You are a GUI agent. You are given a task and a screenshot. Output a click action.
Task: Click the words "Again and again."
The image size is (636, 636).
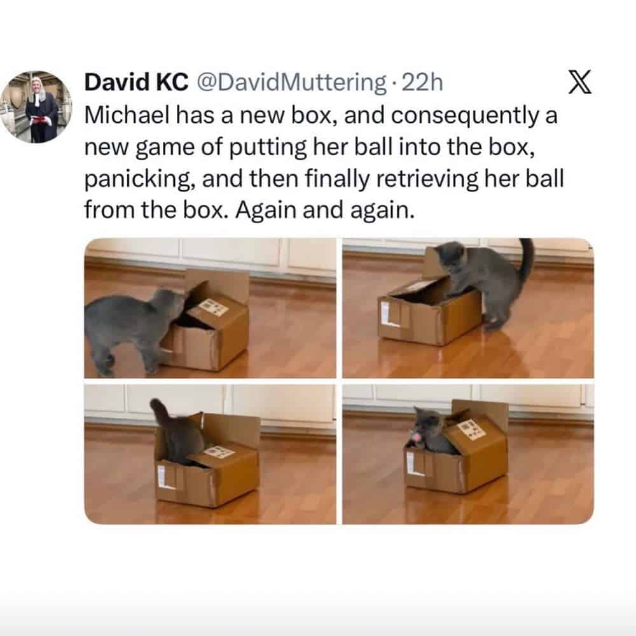(x=325, y=211)
